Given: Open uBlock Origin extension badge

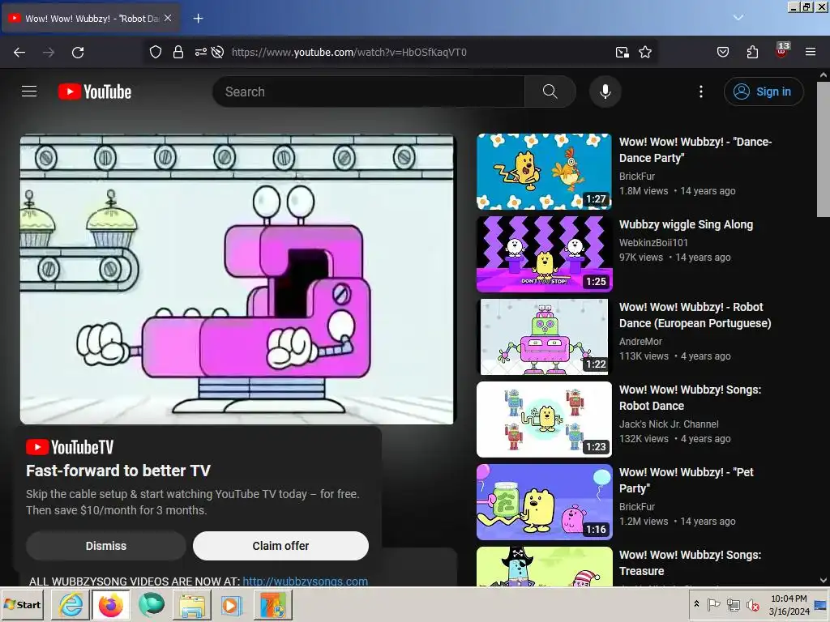Looking at the screenshot, I should click(x=782, y=50).
